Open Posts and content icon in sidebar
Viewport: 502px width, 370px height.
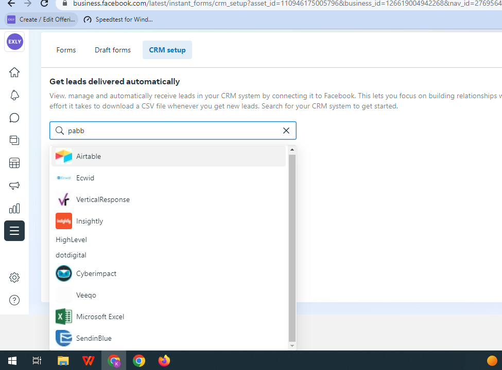[14, 140]
